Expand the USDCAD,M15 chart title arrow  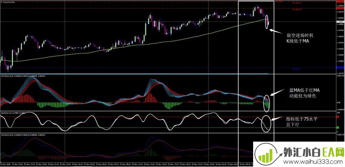click(x=2, y=2)
